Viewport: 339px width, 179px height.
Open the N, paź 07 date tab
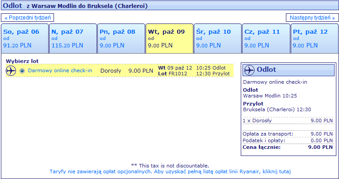tap(73, 39)
